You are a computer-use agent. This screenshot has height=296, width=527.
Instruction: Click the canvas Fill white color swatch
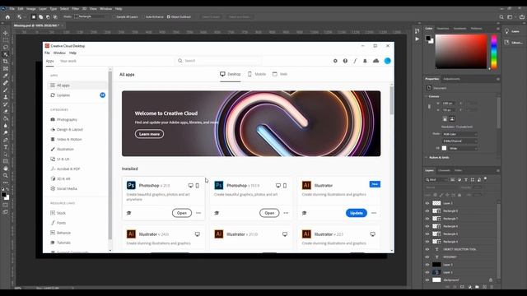[445, 148]
